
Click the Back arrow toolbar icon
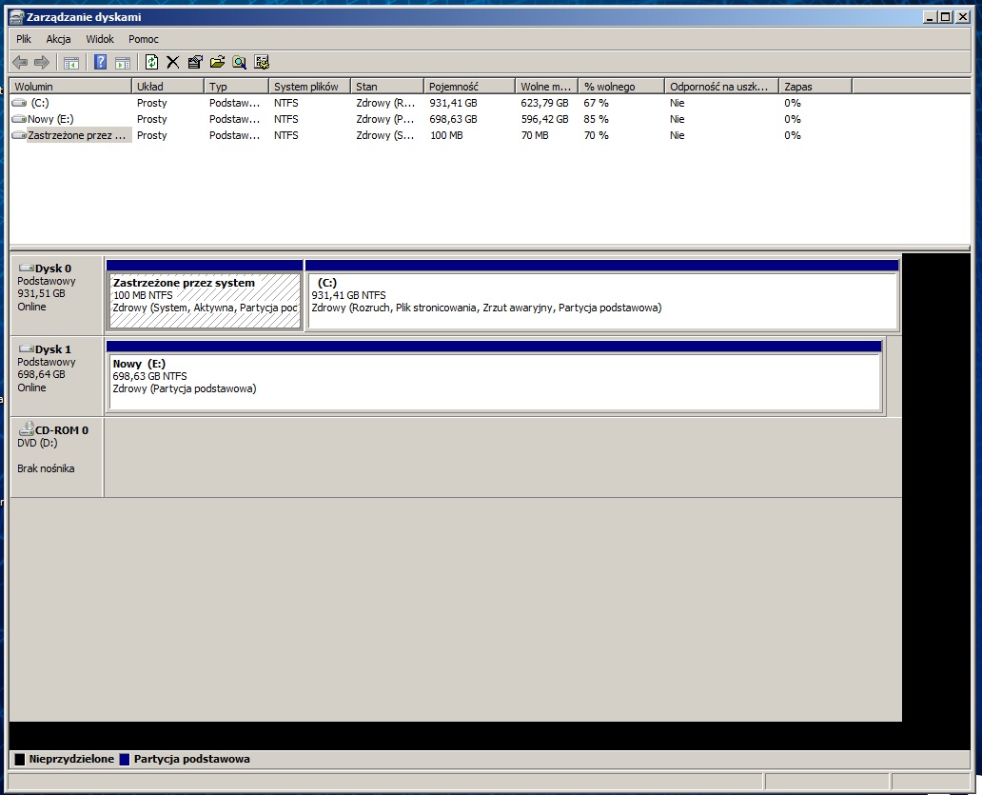20,62
